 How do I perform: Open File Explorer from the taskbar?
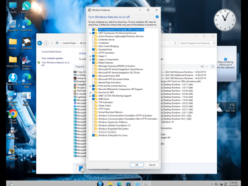pos(110,184)
